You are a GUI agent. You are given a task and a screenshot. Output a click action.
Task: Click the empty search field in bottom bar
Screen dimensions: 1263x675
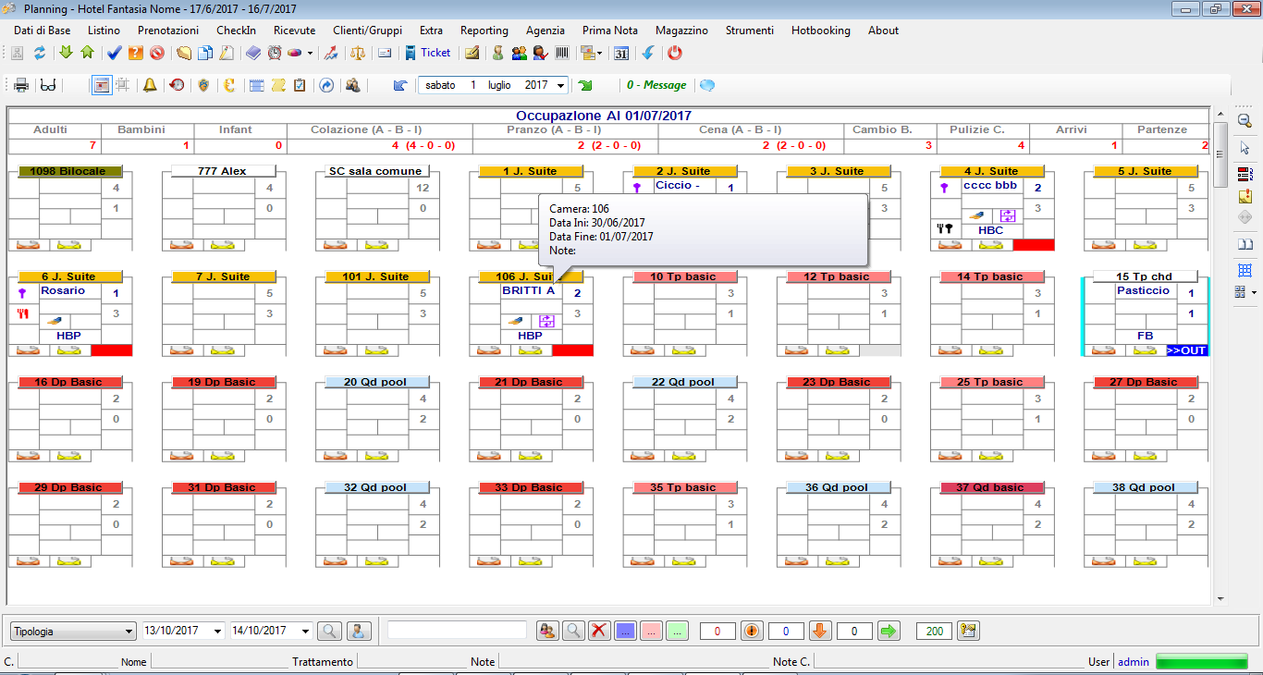pos(457,630)
